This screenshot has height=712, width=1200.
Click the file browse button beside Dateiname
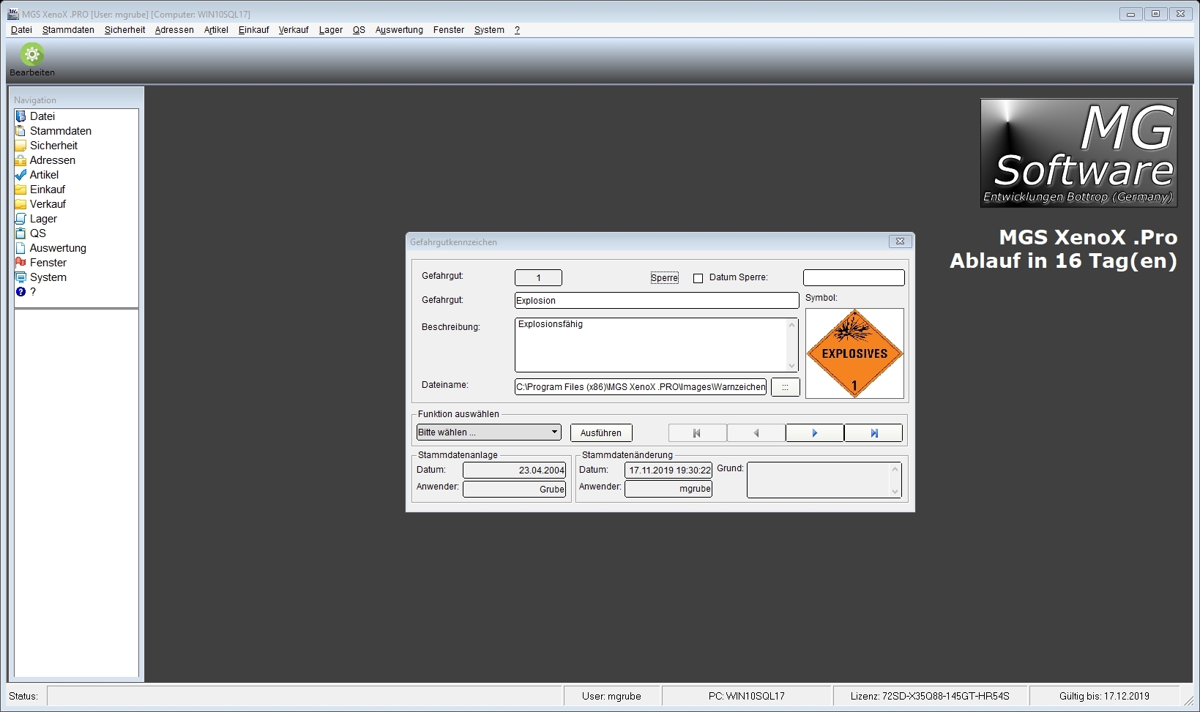pyautogui.click(x=786, y=387)
